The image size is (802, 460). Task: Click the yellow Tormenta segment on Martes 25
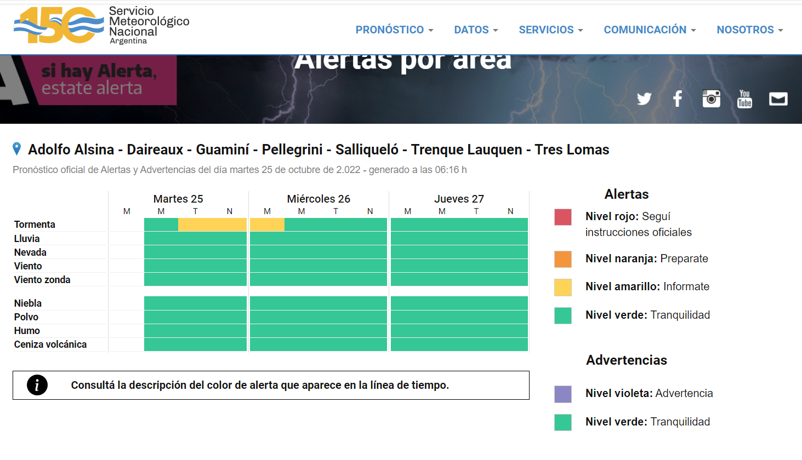212,225
